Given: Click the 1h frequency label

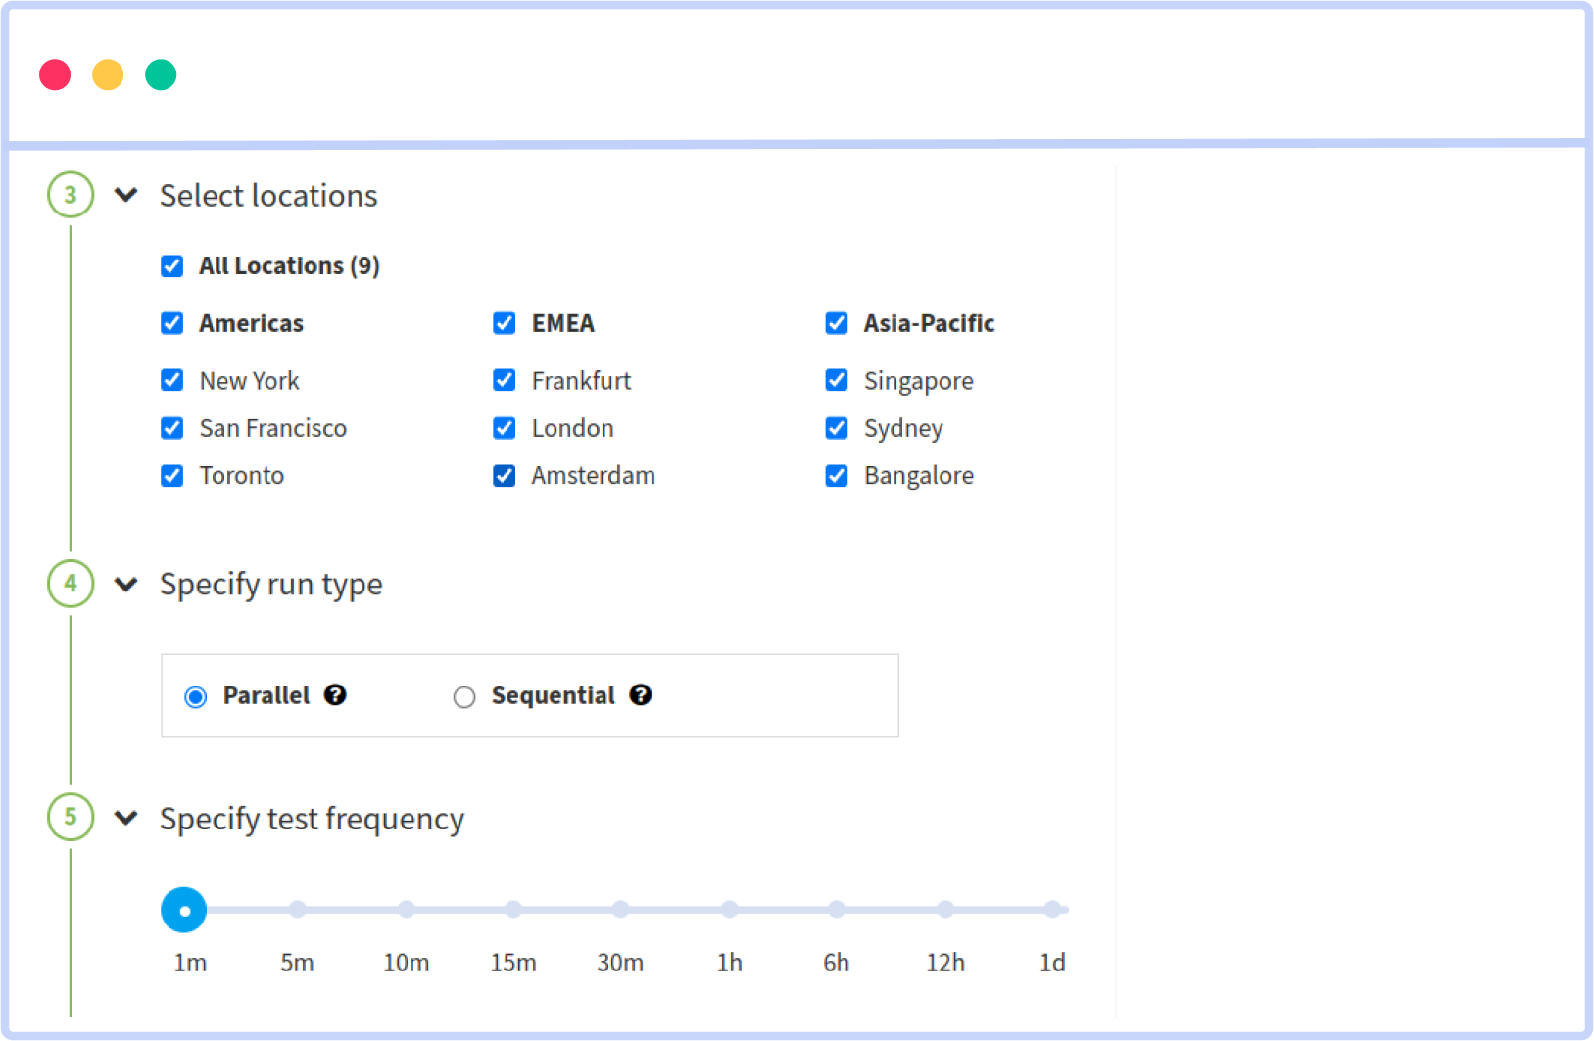Looking at the screenshot, I should click(730, 964).
